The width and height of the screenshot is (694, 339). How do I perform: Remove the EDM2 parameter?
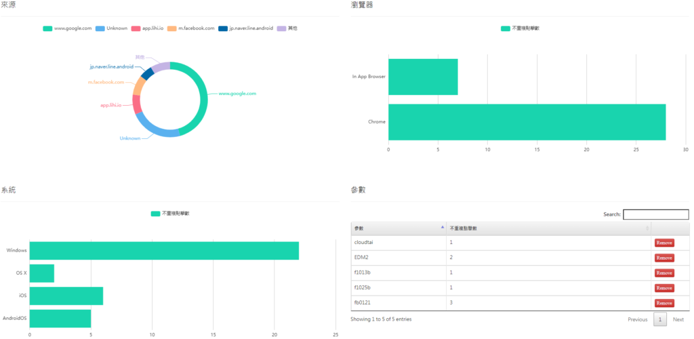pos(664,258)
